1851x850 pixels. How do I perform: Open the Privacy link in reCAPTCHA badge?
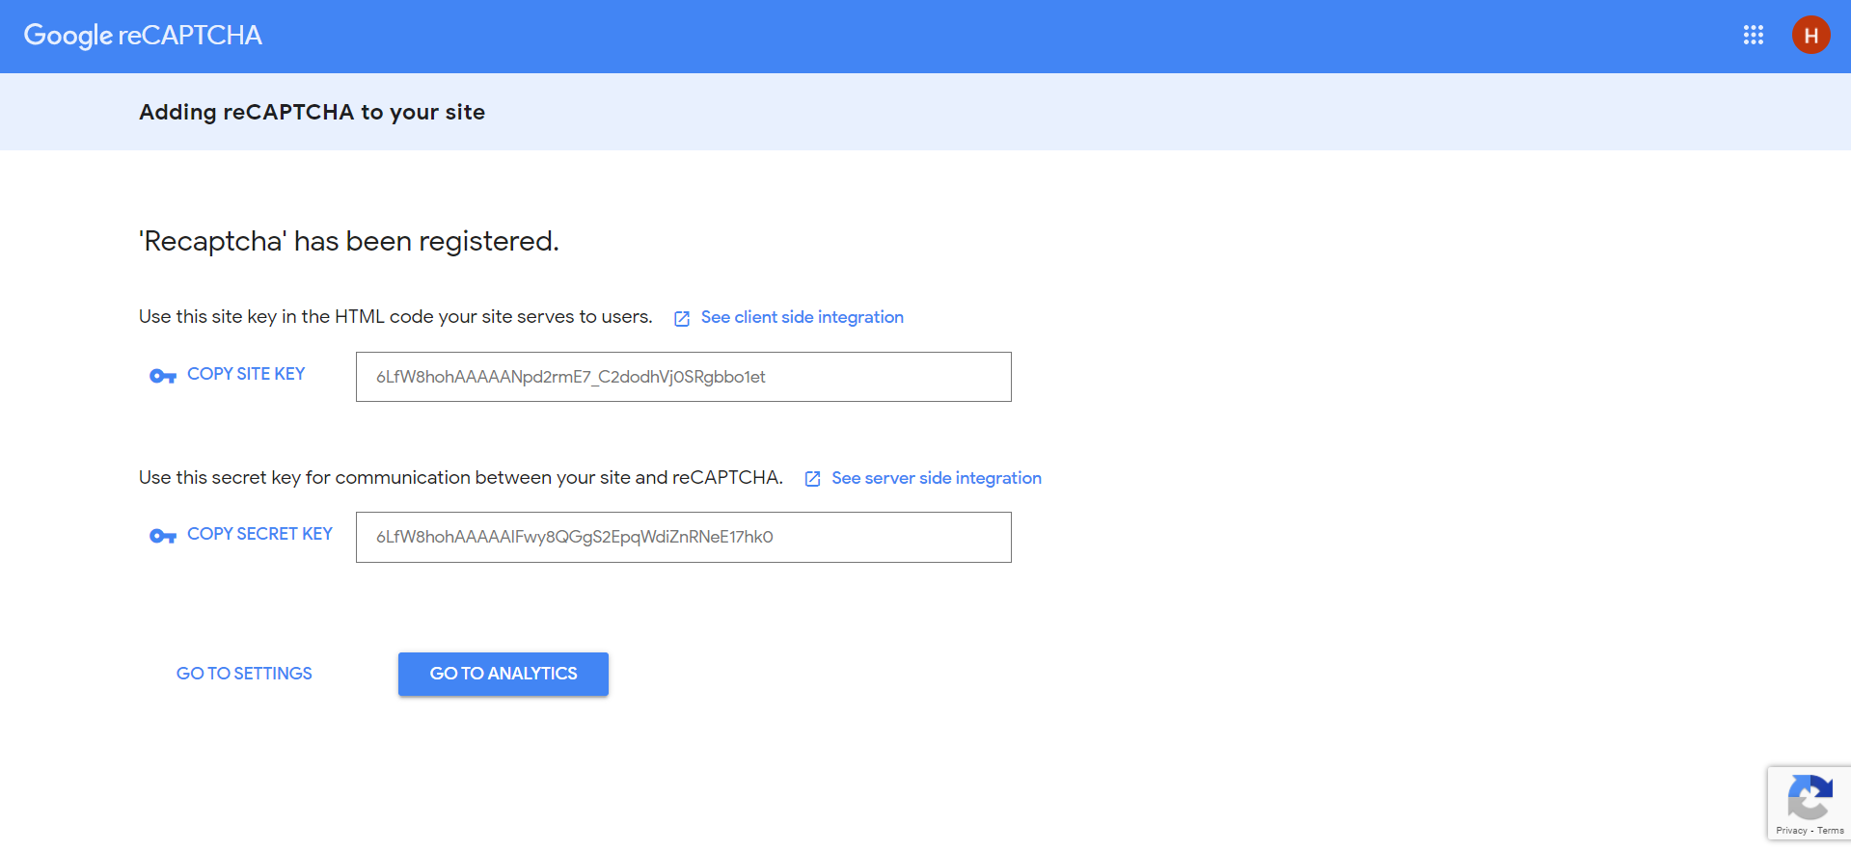tap(1791, 831)
